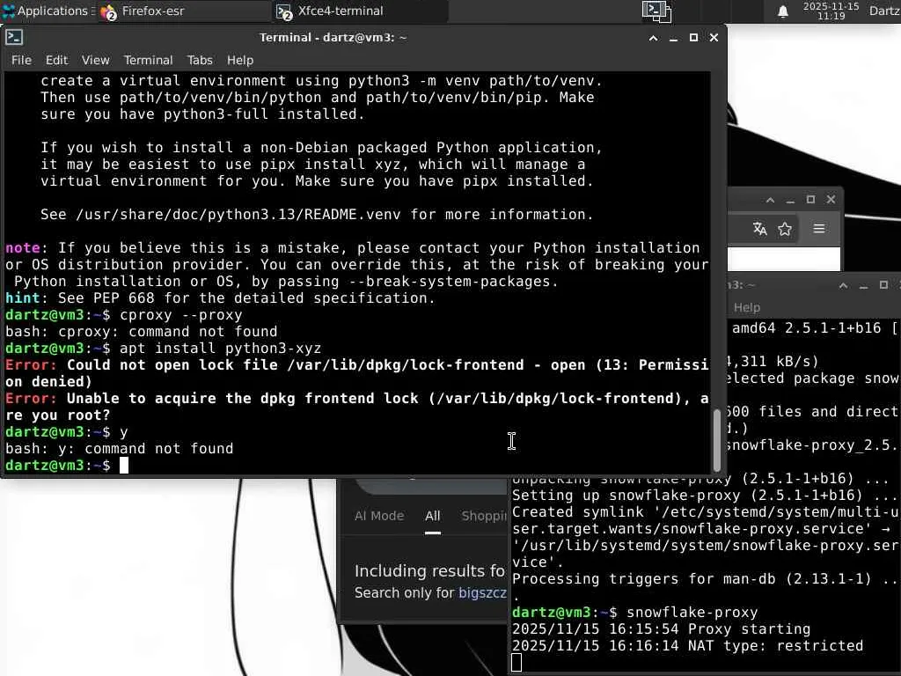
Task: Maximize the Firefox window
Action: coord(810,200)
